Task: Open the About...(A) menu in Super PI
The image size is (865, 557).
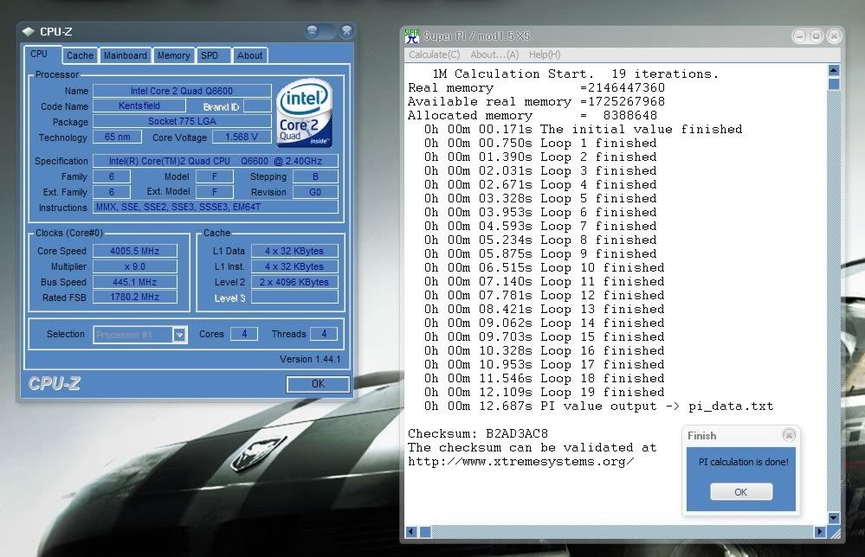Action: (494, 54)
